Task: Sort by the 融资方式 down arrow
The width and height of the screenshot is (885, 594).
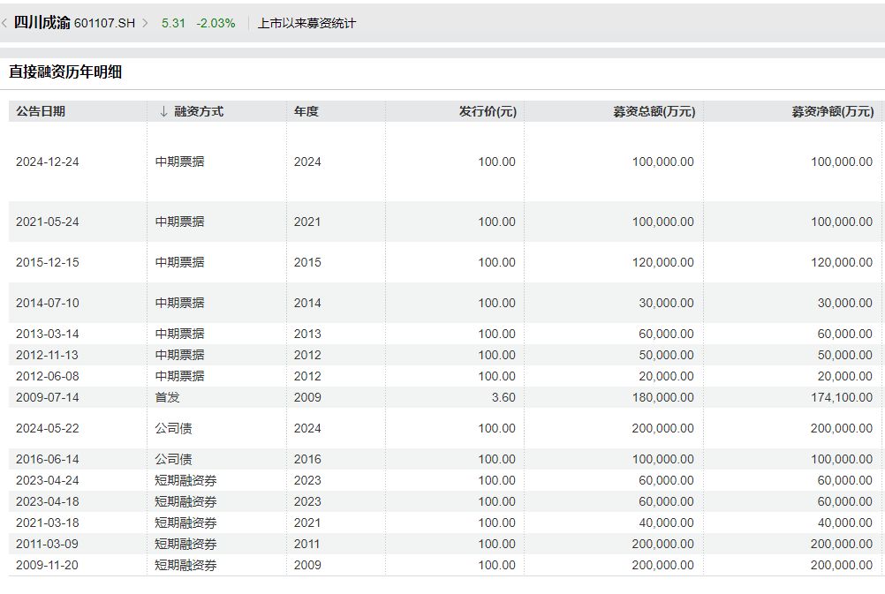Action: click(x=163, y=112)
